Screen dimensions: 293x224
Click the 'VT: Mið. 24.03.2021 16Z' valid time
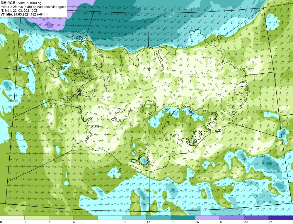pyautogui.click(x=18, y=14)
